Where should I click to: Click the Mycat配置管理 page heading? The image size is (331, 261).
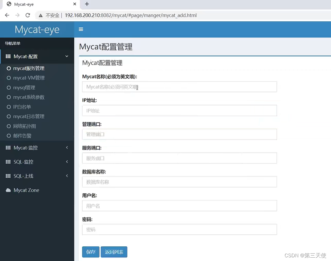click(106, 47)
